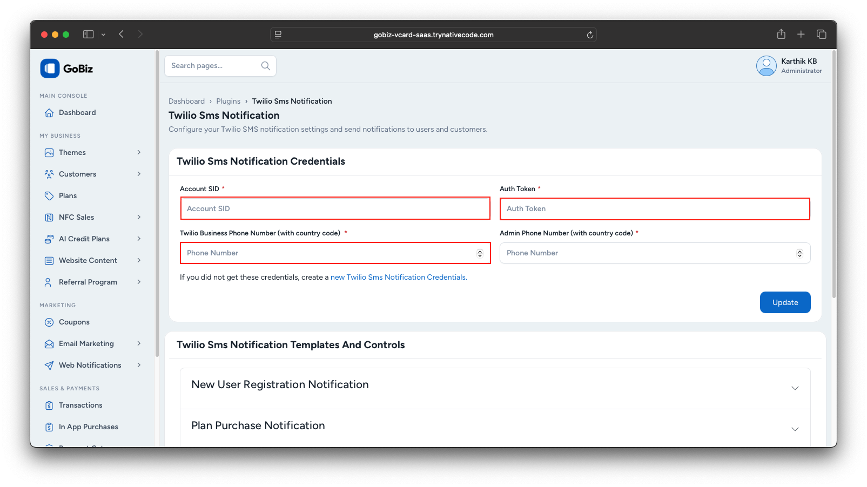
Task: Click the Safari forward arrow
Action: (140, 35)
